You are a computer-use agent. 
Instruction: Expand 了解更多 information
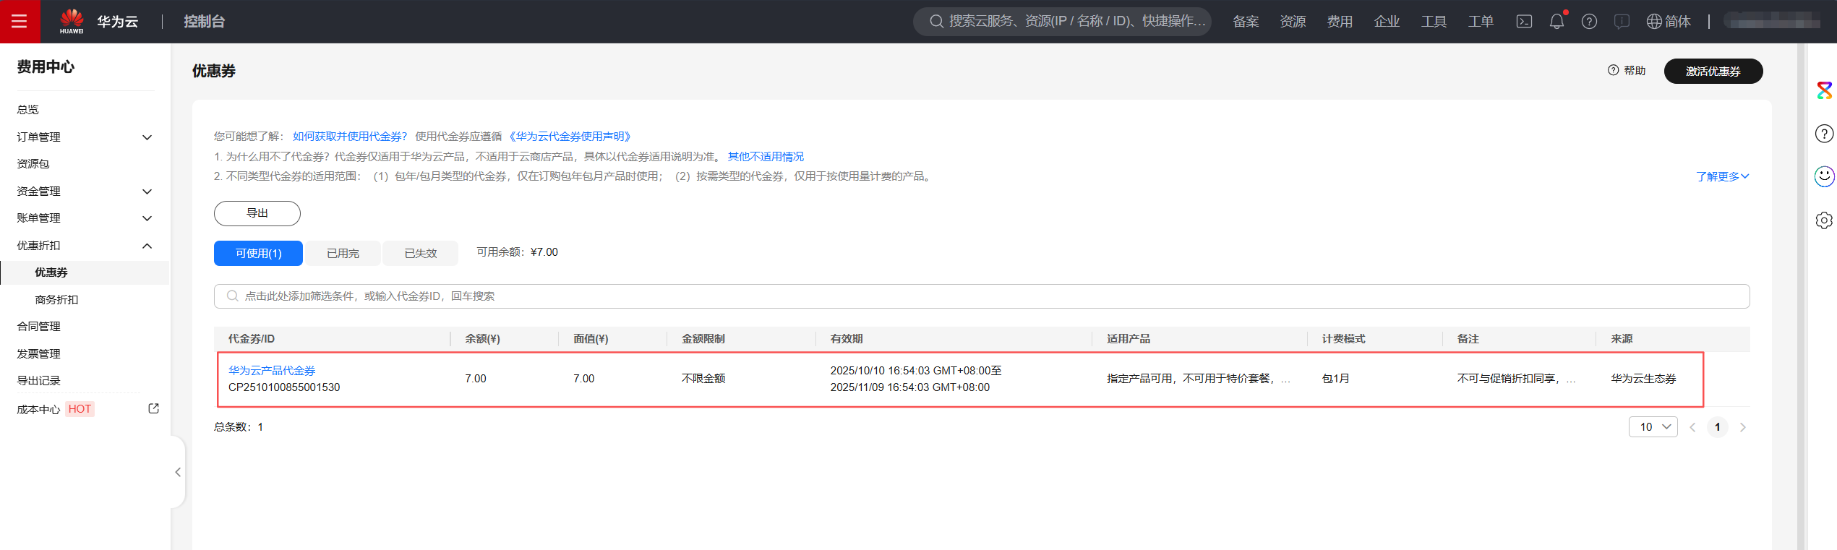(x=1722, y=176)
